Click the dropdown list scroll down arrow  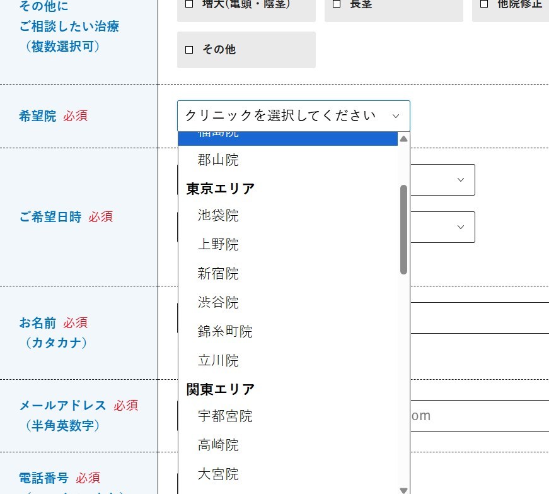point(403,490)
